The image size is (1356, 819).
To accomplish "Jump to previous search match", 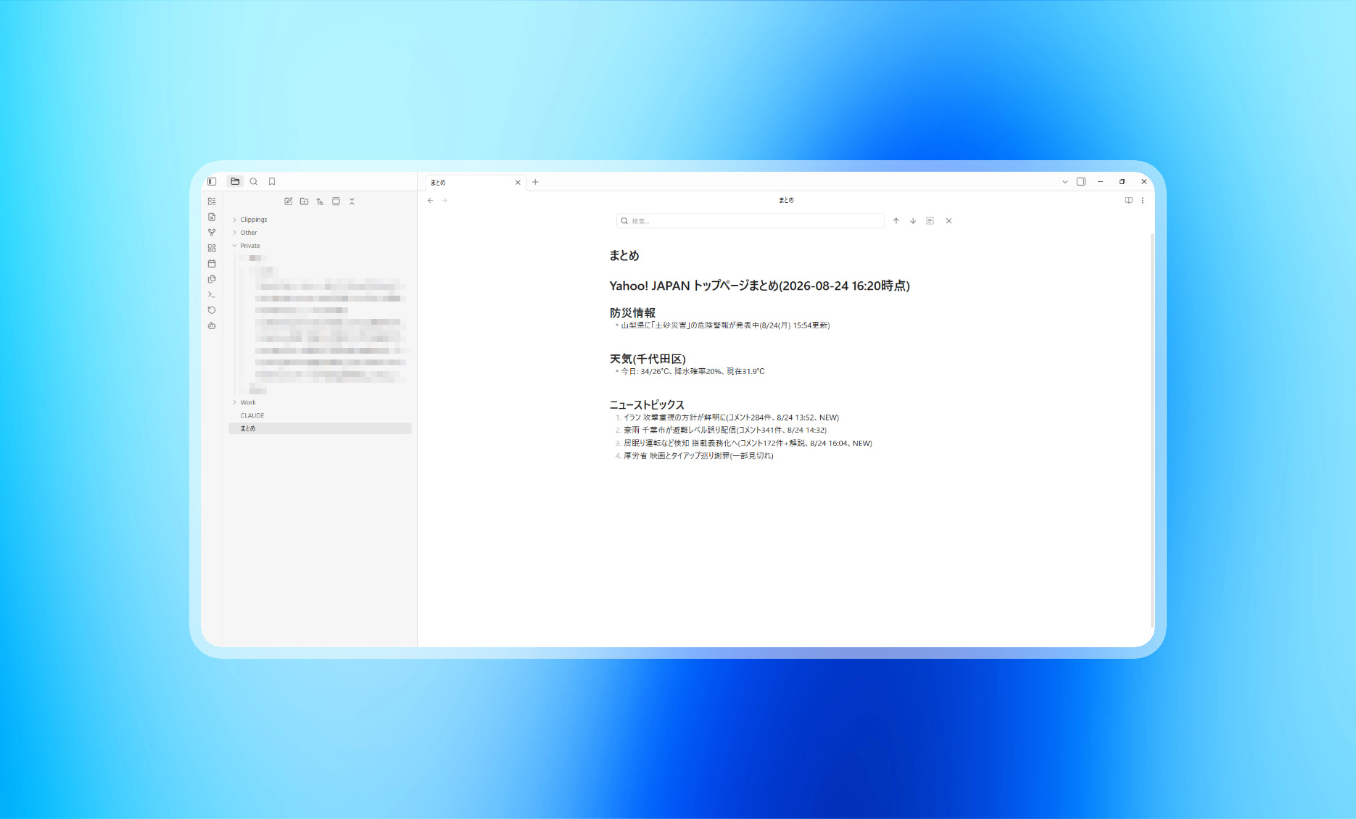I will [896, 221].
